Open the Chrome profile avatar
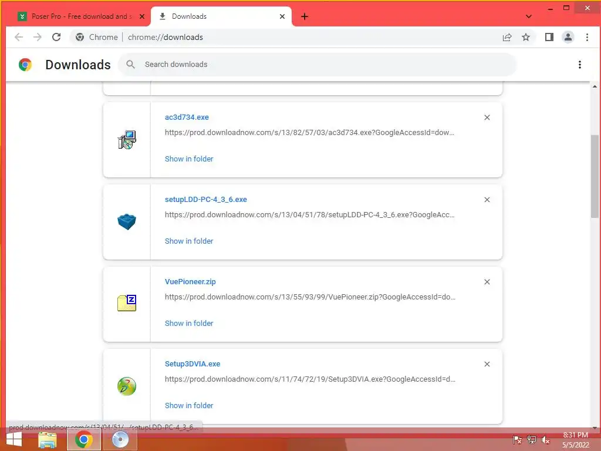Image resolution: width=601 pixels, height=451 pixels. coord(568,37)
